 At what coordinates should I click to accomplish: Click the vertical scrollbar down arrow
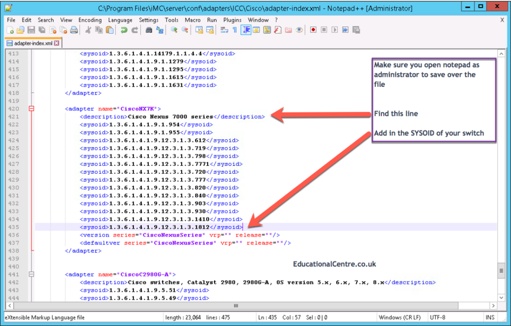(501, 298)
